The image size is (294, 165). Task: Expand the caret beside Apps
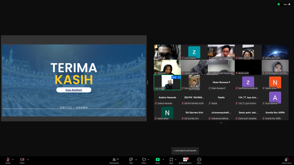tap(175, 159)
